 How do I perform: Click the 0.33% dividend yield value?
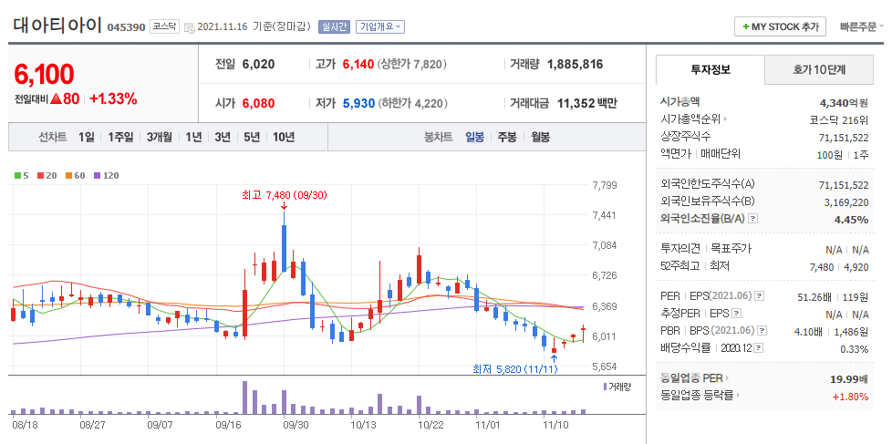pyautogui.click(x=854, y=348)
